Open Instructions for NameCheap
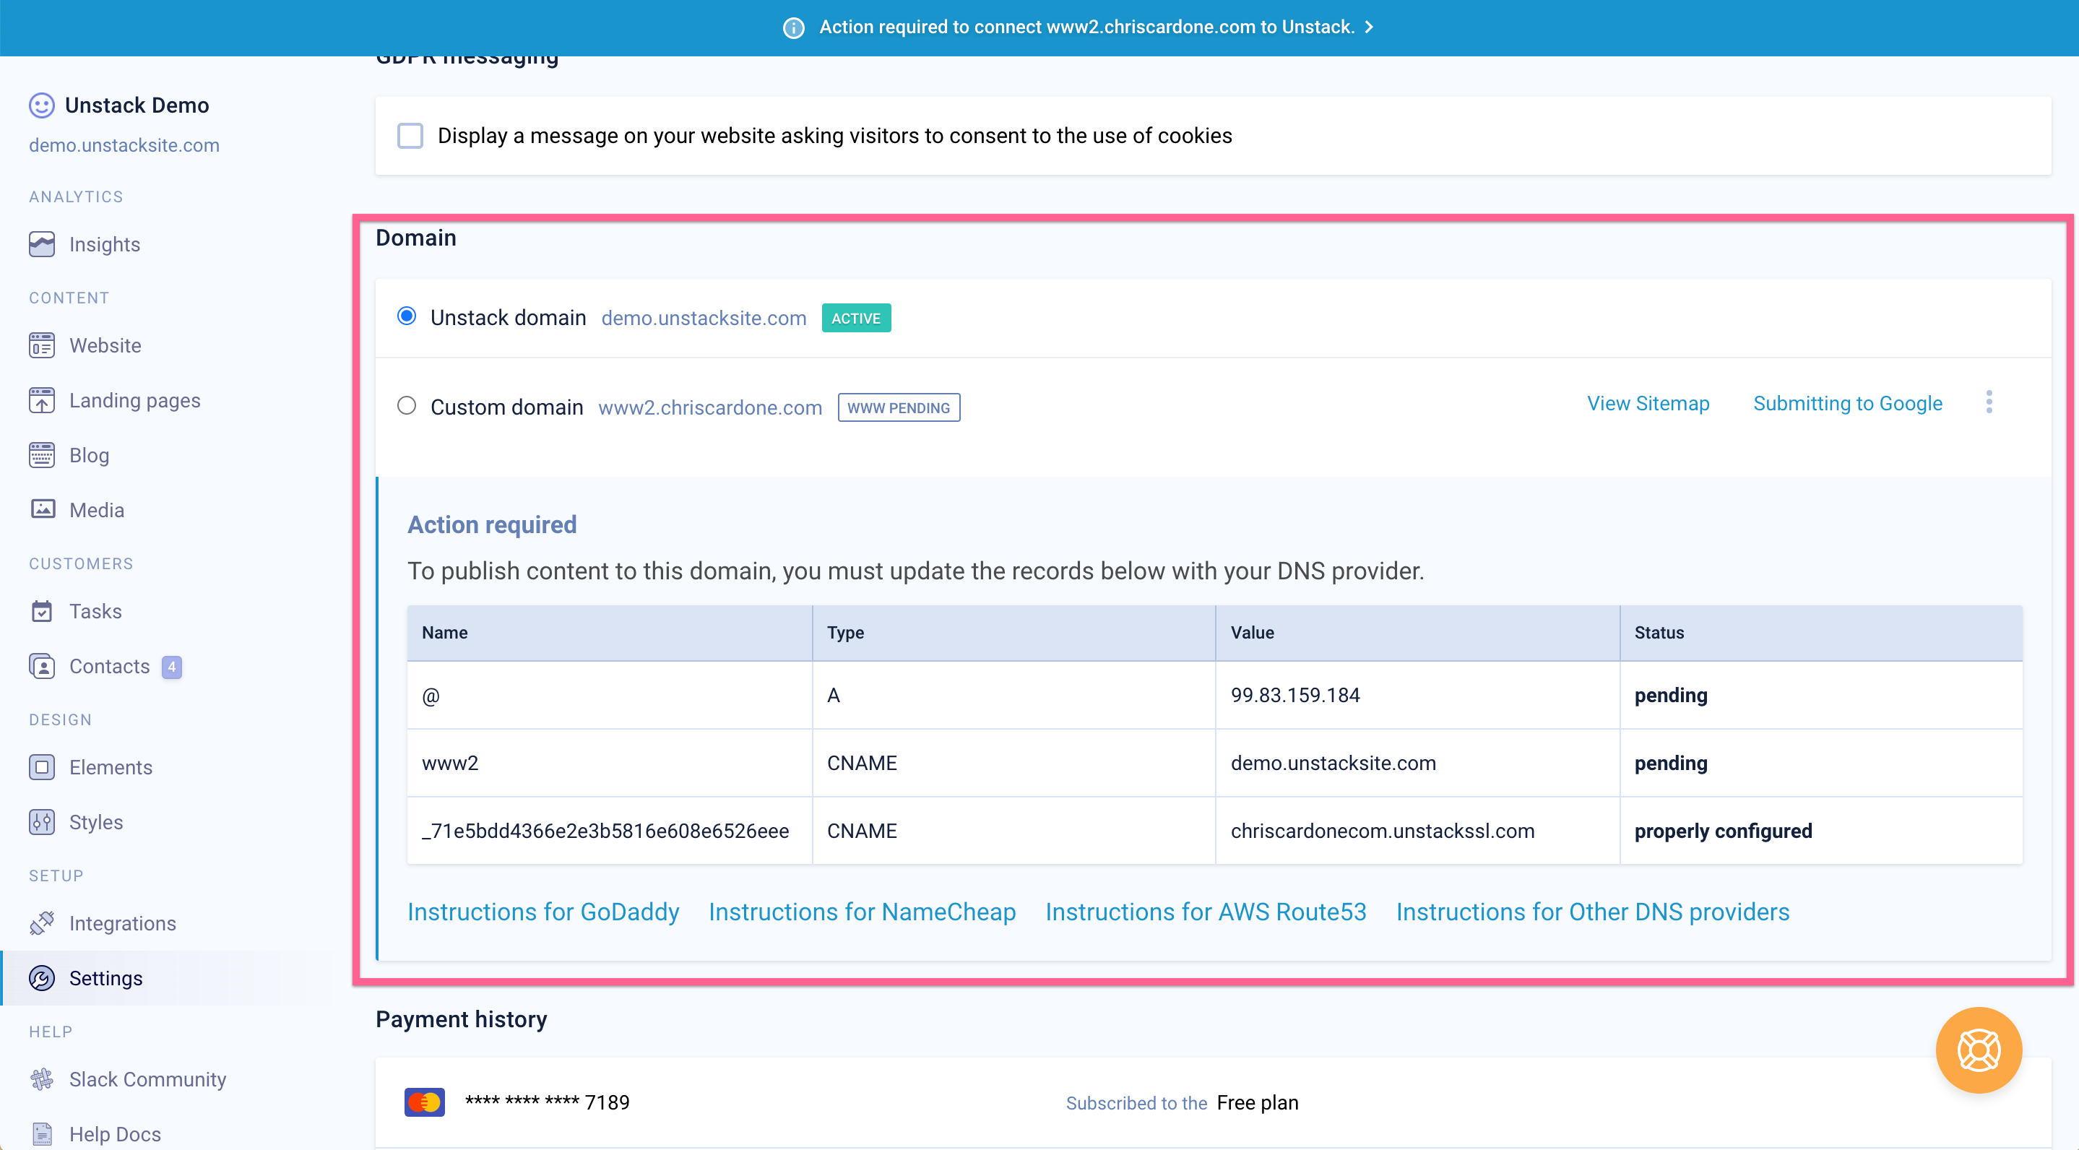Viewport: 2079px width, 1150px height. coord(862,912)
